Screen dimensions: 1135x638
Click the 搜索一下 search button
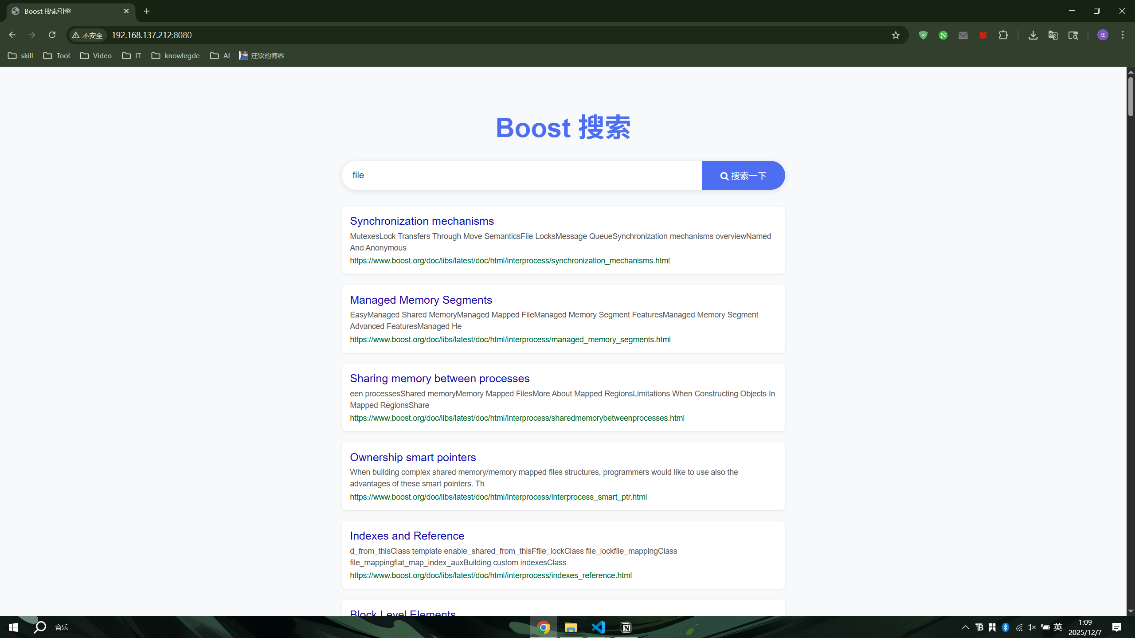coord(743,176)
